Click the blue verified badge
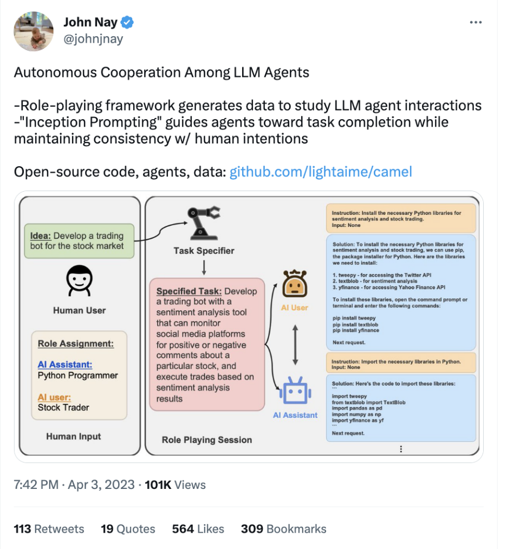 (128, 23)
